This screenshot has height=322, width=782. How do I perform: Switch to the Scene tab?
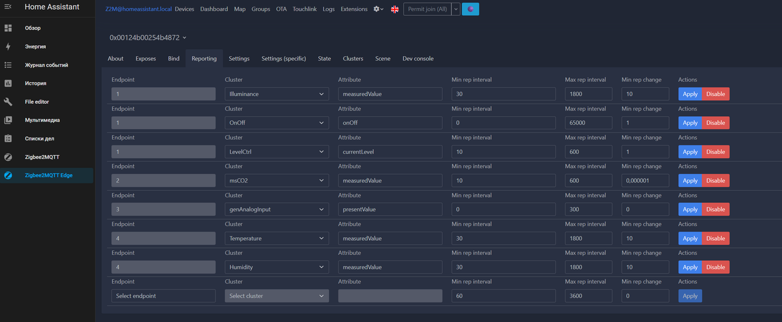(x=383, y=59)
